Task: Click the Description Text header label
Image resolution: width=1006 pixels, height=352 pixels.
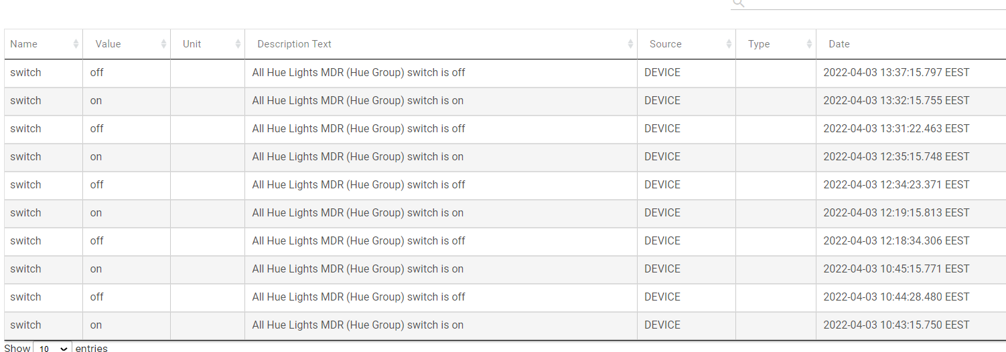Action: [x=295, y=44]
